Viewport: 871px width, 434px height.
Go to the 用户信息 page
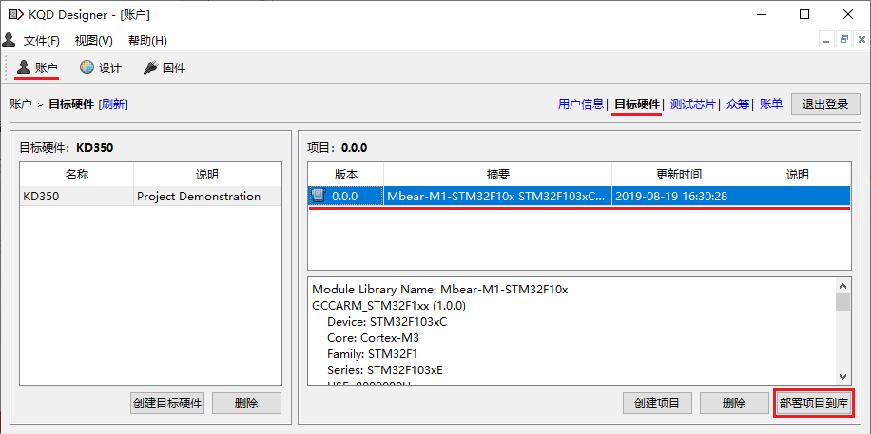[x=580, y=104]
